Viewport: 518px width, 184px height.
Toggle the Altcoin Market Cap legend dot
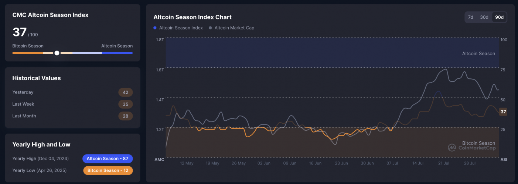(211, 28)
